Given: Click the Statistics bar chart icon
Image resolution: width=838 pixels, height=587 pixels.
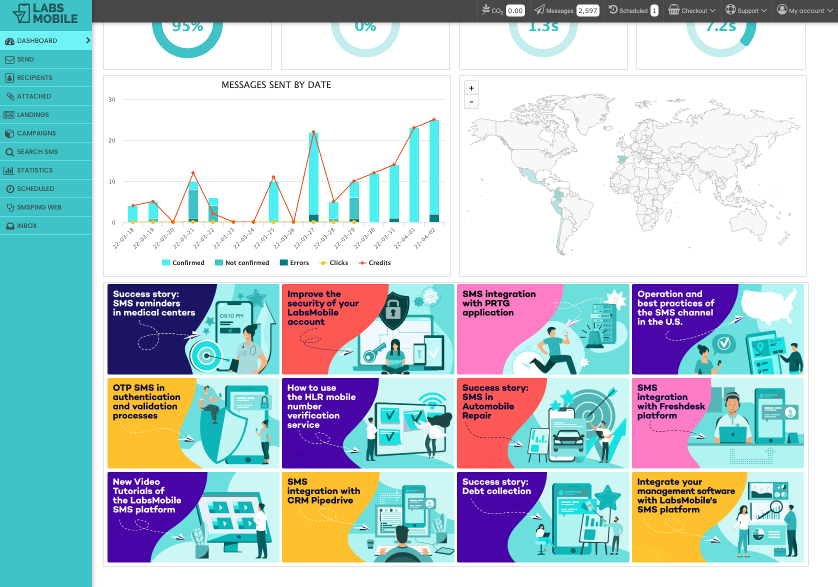Looking at the screenshot, I should click(8, 170).
